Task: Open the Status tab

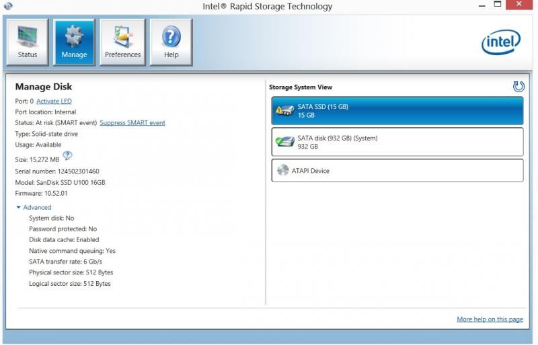Action: point(28,42)
